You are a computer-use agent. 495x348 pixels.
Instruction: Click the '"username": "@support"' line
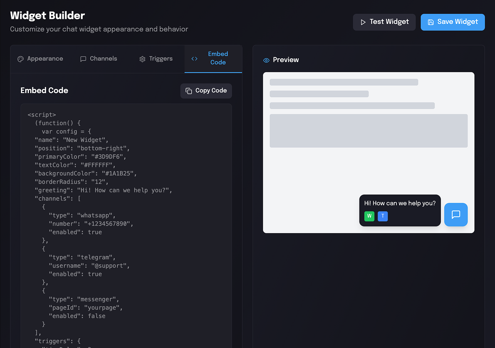pos(89,266)
